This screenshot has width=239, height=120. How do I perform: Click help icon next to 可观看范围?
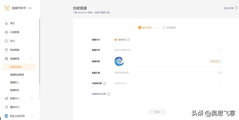[105, 83]
